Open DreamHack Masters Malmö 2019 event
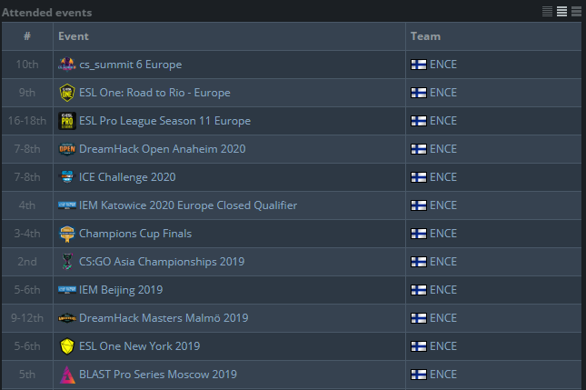The image size is (586, 390). click(x=164, y=318)
